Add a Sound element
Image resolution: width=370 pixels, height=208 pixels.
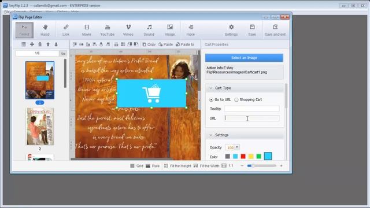pos(149,30)
